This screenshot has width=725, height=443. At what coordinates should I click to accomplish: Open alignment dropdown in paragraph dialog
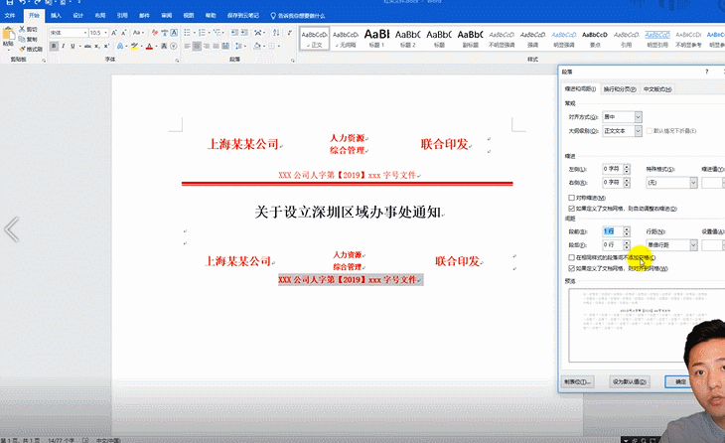click(x=638, y=117)
